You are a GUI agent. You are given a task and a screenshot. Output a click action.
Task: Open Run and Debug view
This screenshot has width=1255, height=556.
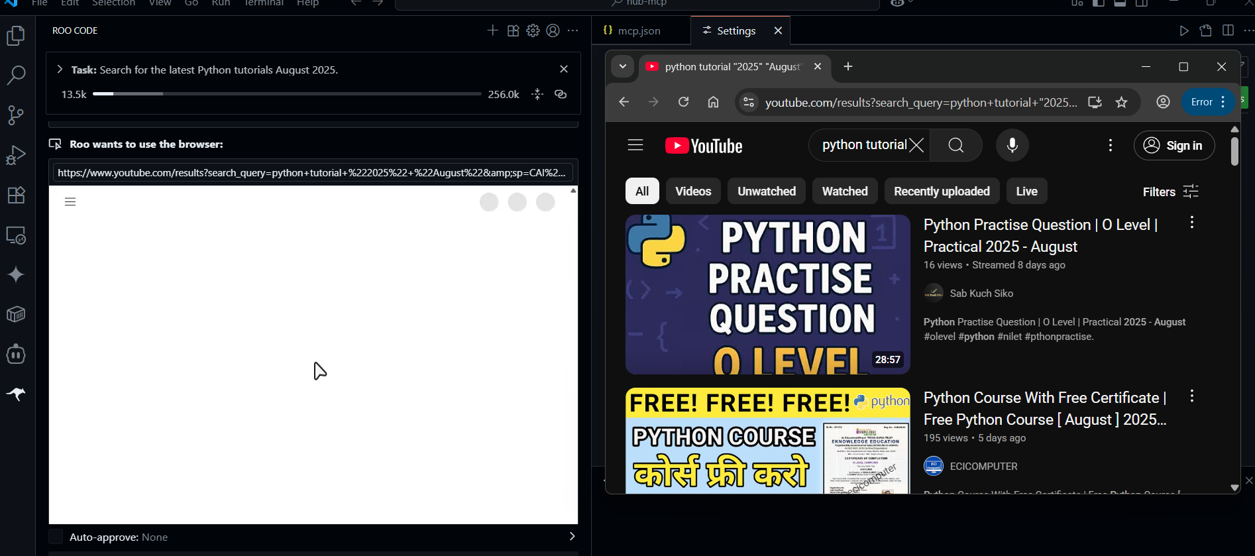coord(16,155)
